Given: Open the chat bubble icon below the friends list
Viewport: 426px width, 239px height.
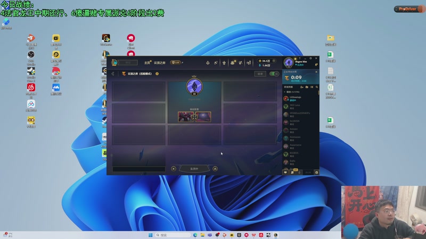Looking at the screenshot, I should click(x=285, y=172).
